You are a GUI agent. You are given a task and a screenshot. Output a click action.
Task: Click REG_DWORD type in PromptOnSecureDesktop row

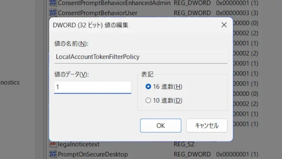click(192, 154)
